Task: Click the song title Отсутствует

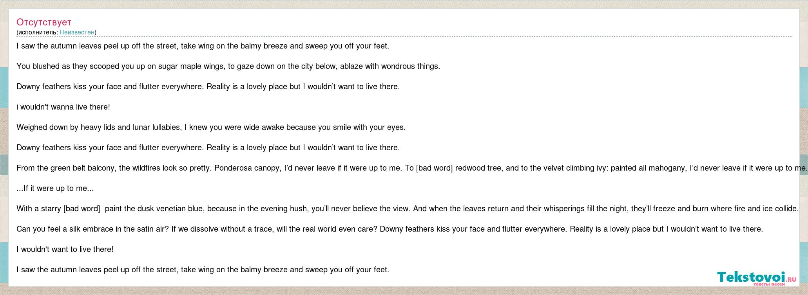Action: (x=44, y=22)
